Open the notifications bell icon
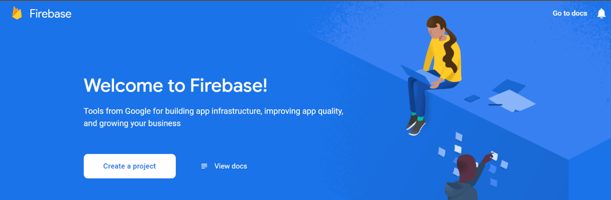Viewport: 611px width, 200px height. pyautogui.click(x=601, y=13)
